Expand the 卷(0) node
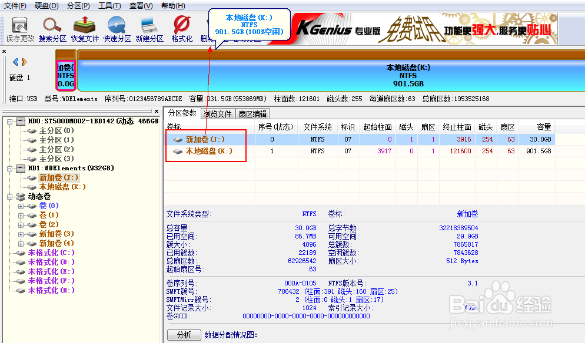585x343 pixels. 21,206
